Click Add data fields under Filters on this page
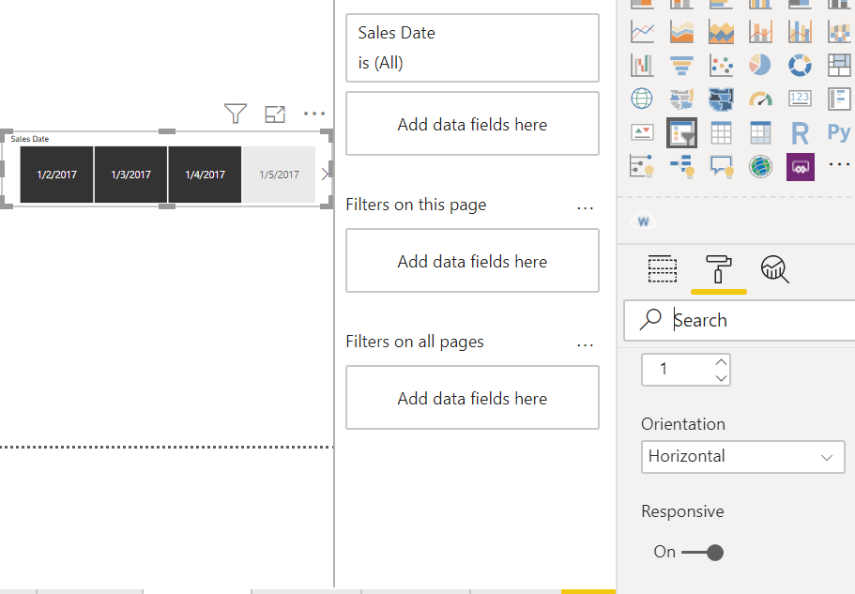This screenshot has width=855, height=594. [472, 261]
